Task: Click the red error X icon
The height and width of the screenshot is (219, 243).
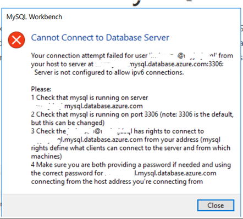Action: (16, 40)
